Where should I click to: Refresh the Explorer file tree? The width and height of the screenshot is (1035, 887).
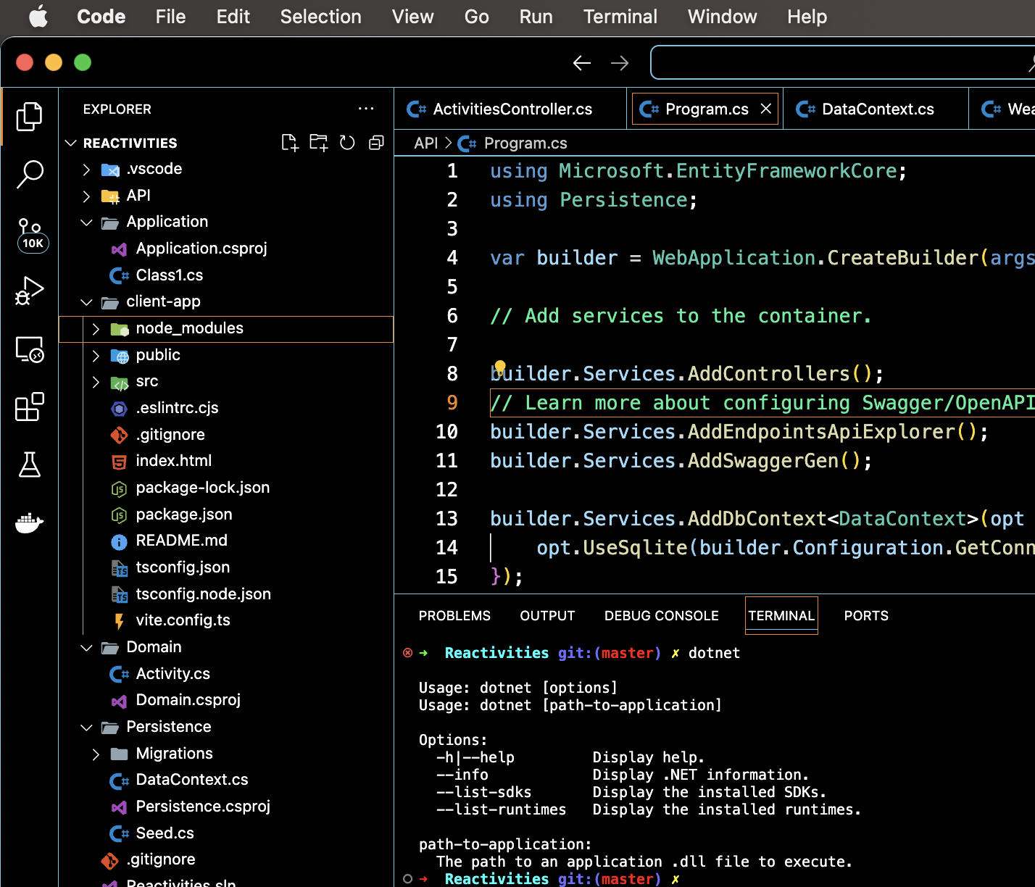[347, 143]
